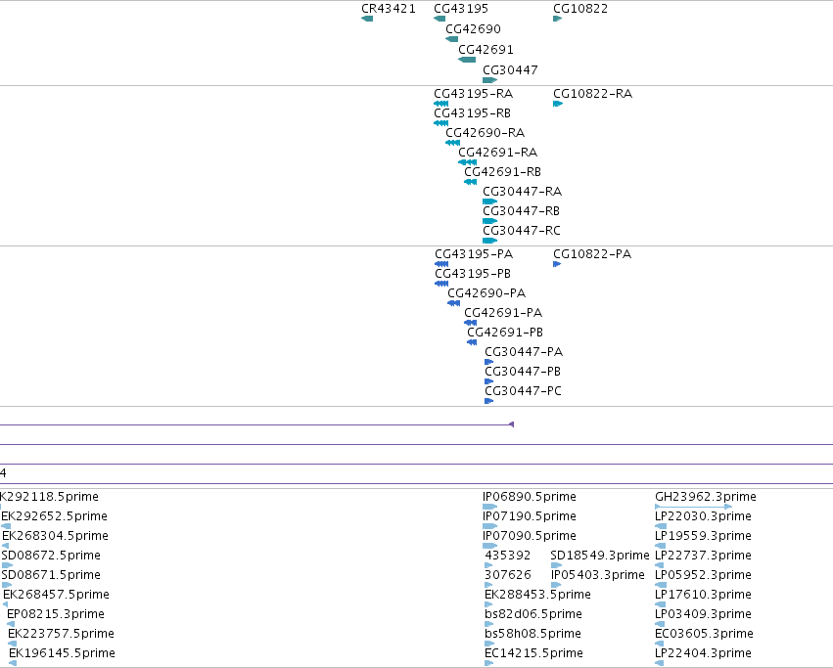Select the CG30447-PA protein arrow
The height and width of the screenshot is (668, 833).
tap(489, 362)
